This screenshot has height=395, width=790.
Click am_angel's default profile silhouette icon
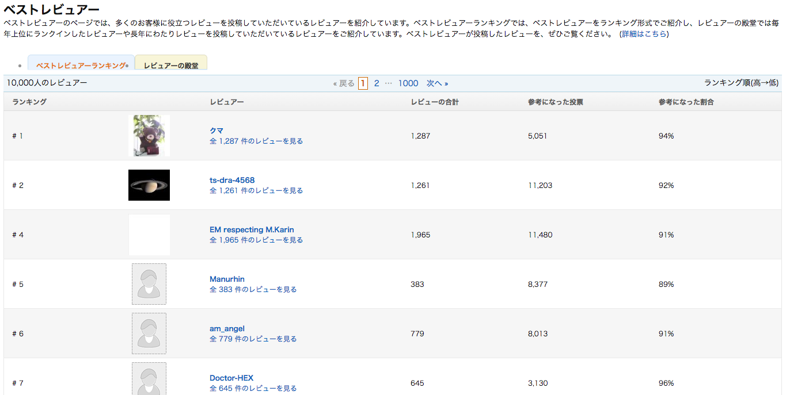(149, 333)
